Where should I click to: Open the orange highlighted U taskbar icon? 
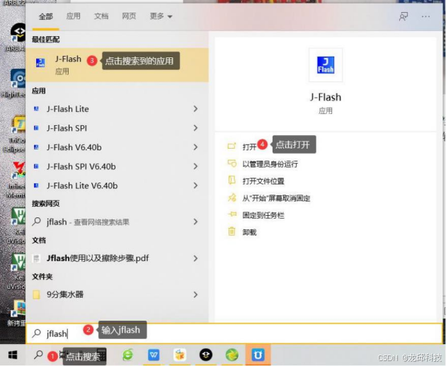(258, 355)
